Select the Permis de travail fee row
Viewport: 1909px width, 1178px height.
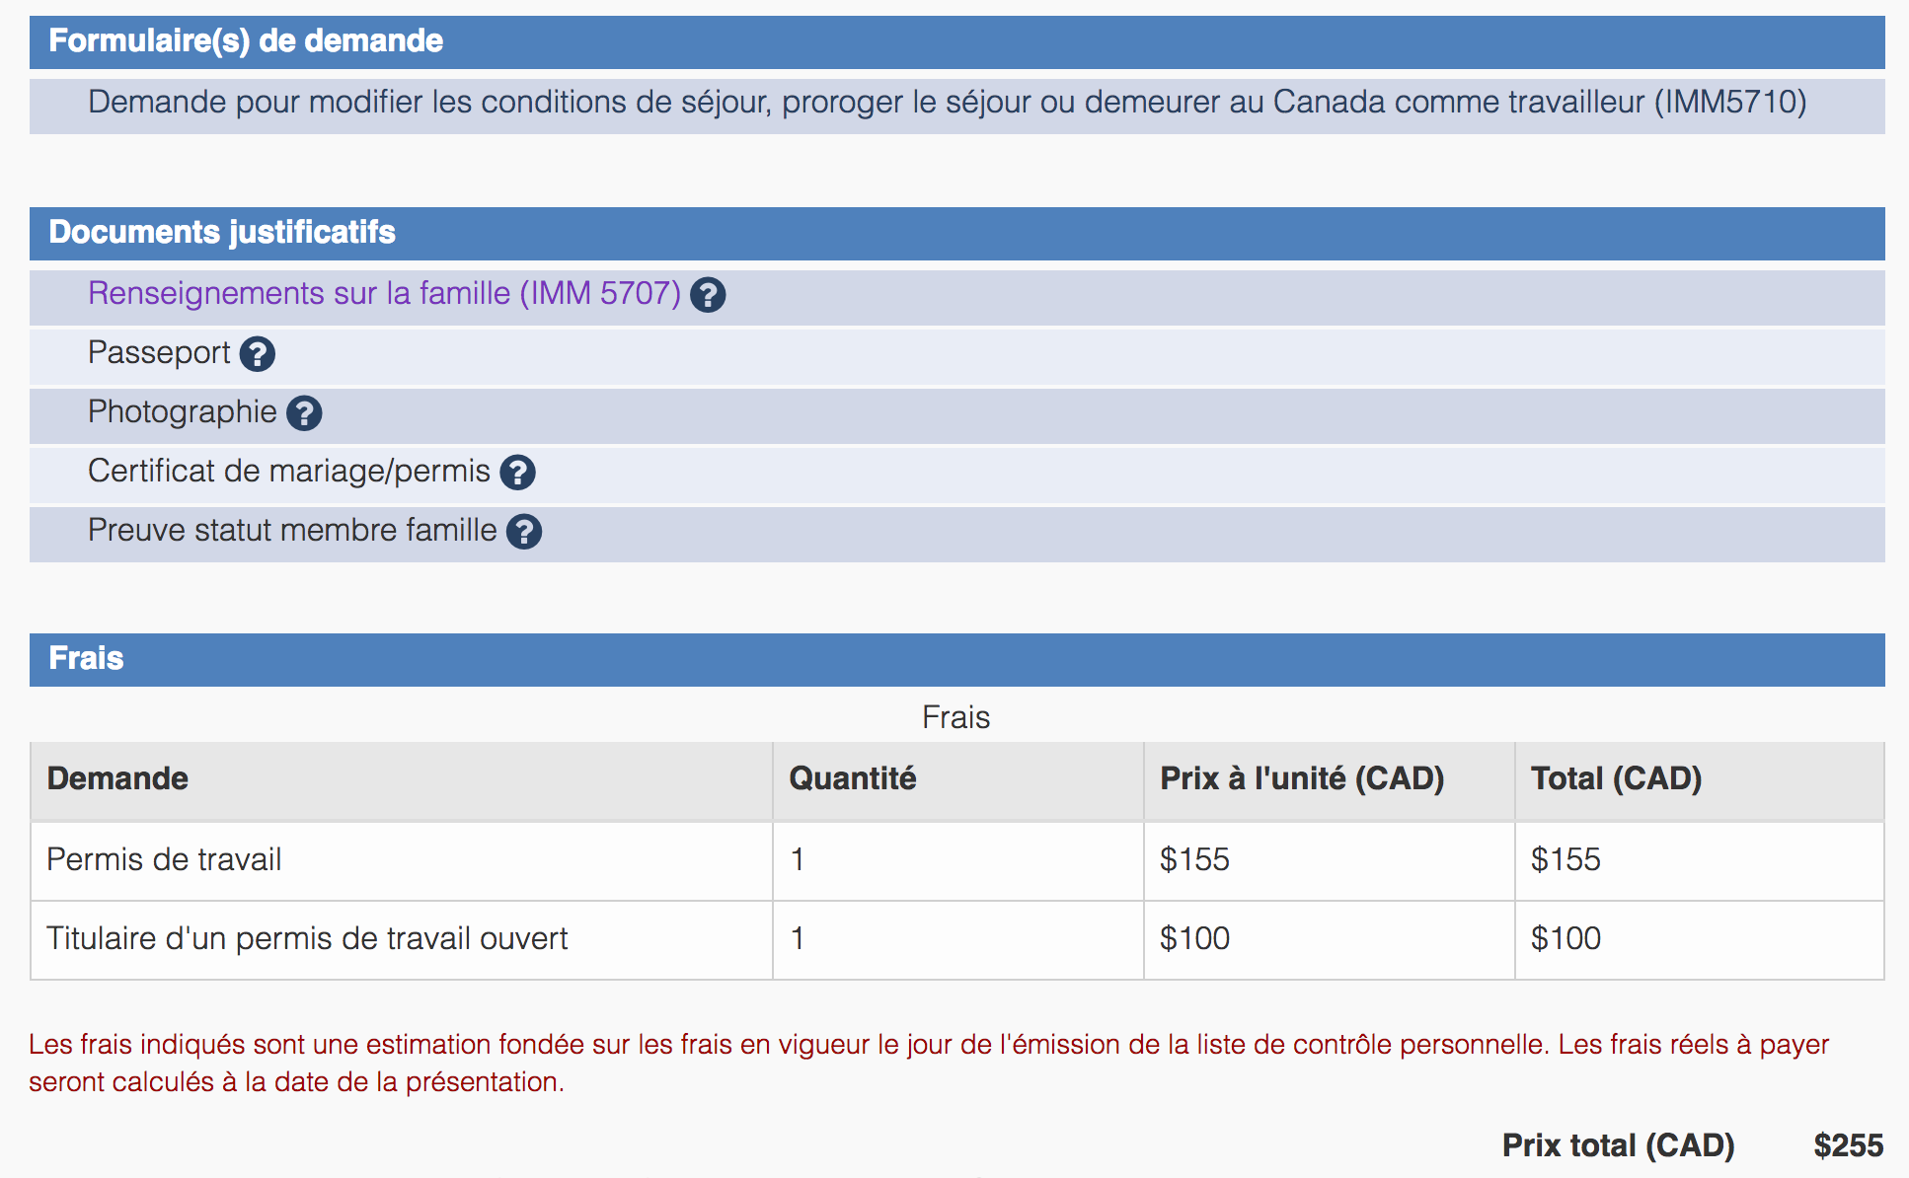[164, 860]
